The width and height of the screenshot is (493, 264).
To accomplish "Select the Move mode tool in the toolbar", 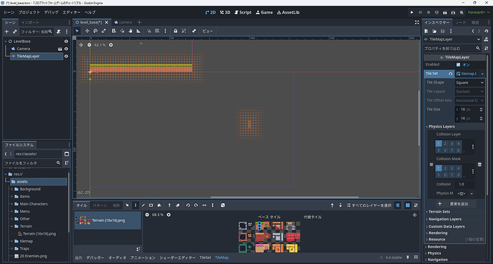I will point(87,31).
